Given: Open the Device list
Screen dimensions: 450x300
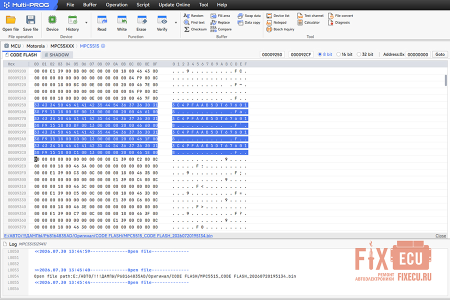Looking at the screenshot, I should 278,15.
